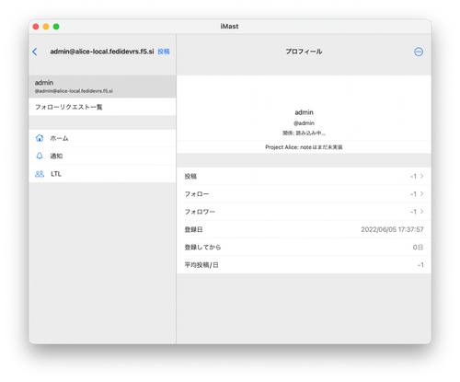Viewport: 460px width, 382px height.
Task: Click the 登録してから days row
Action: [x=304, y=248]
